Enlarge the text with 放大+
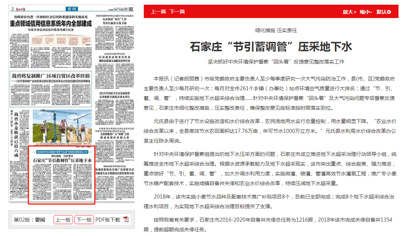The height and width of the screenshot is (236, 405). [349, 12]
